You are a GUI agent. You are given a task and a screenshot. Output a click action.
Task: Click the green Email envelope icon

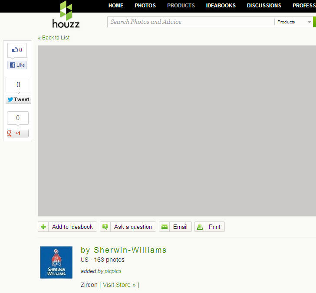click(x=164, y=227)
